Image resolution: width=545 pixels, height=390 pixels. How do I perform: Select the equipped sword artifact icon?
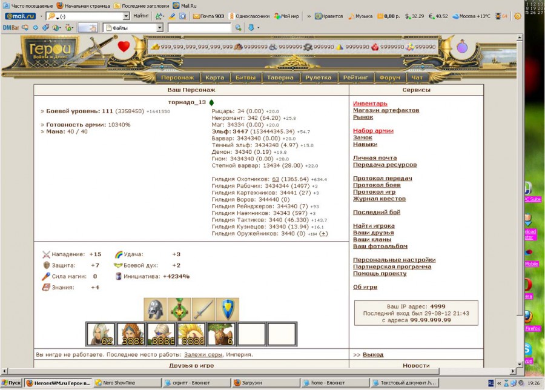point(203,309)
